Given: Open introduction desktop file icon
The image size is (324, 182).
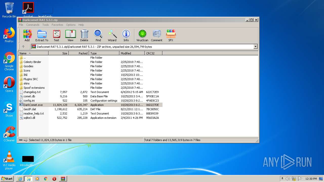Looking at the screenshot, I should (x=28, y=161).
